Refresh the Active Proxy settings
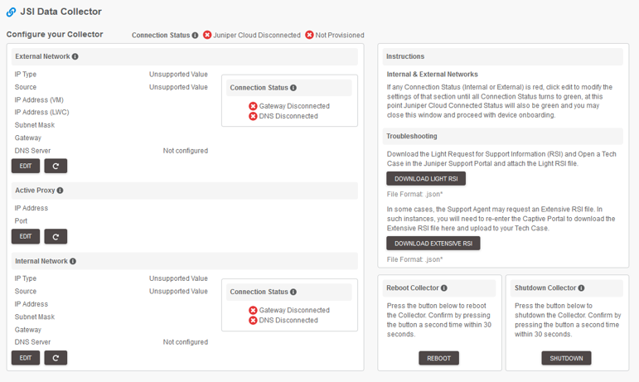The image size is (639, 382). tap(56, 236)
